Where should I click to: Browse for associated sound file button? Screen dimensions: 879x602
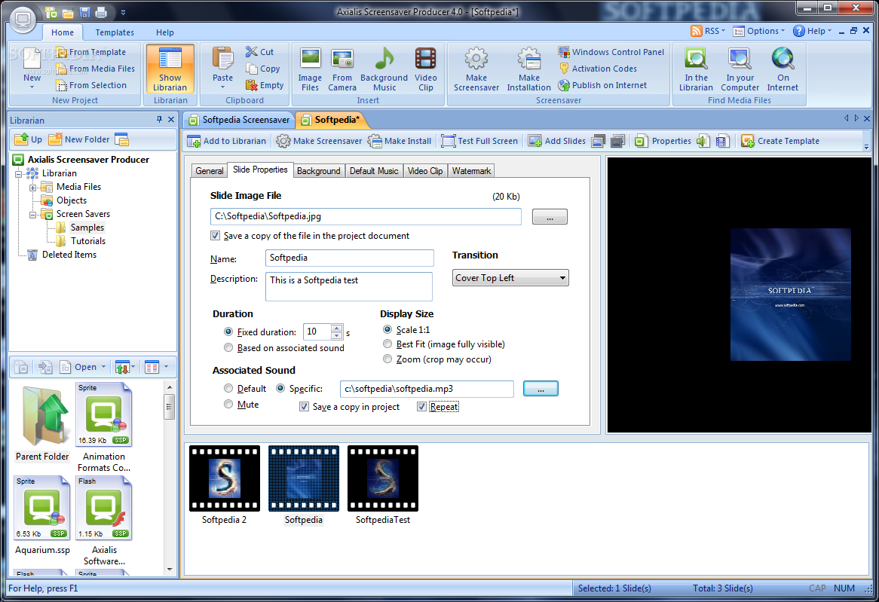[541, 389]
